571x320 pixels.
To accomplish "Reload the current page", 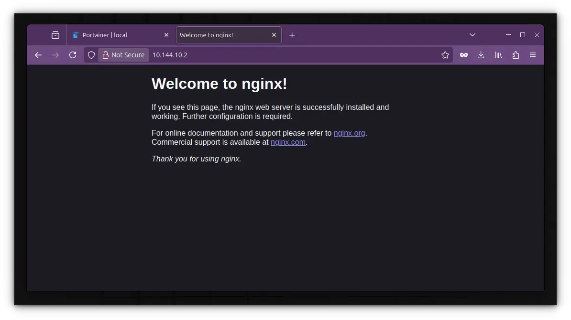I will pos(73,55).
